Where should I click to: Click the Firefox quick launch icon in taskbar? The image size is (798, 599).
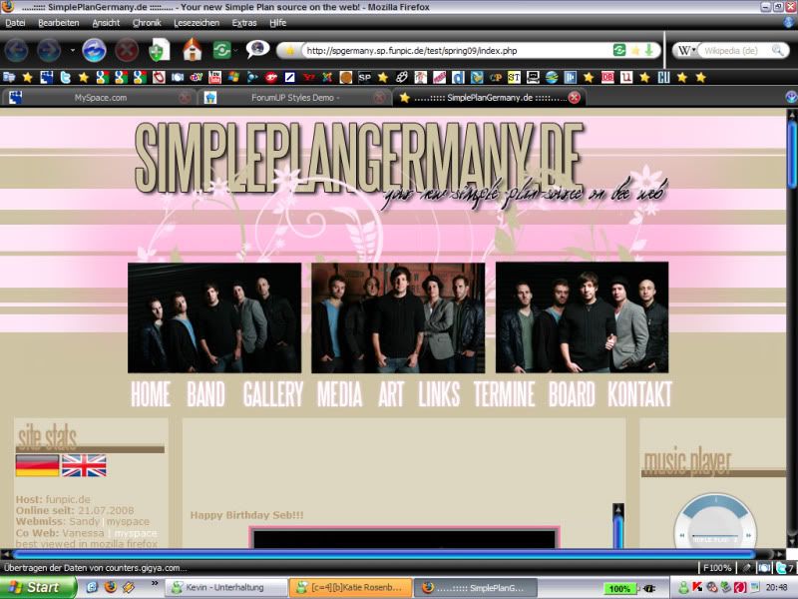point(111,587)
